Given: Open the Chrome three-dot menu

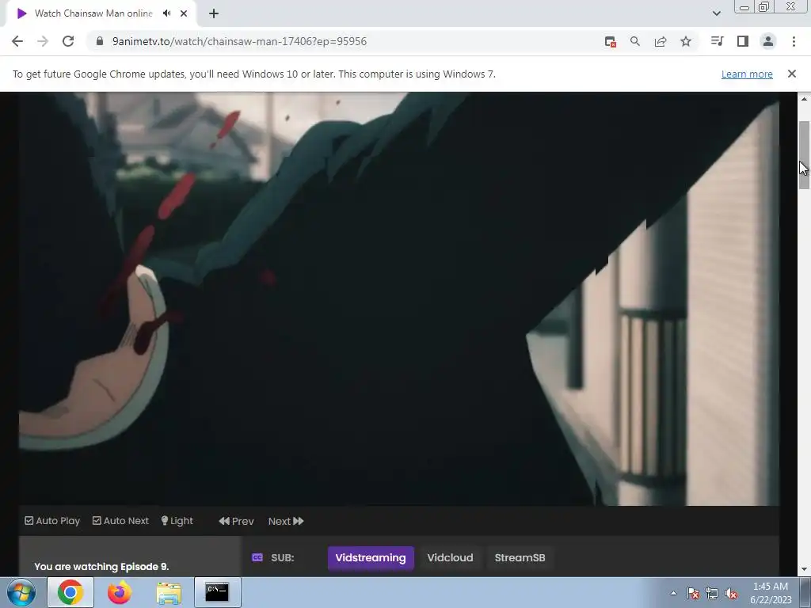Looking at the screenshot, I should pos(794,41).
